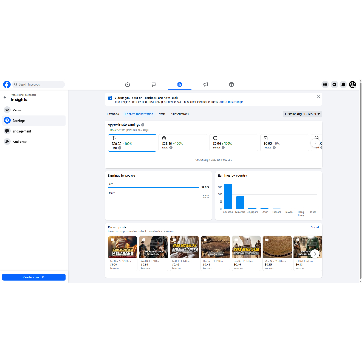This screenshot has width=362, height=362.
Task: Open Messenger chat icon
Action: tap(334, 84)
